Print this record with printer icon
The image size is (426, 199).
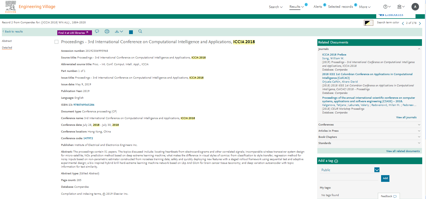107,31
